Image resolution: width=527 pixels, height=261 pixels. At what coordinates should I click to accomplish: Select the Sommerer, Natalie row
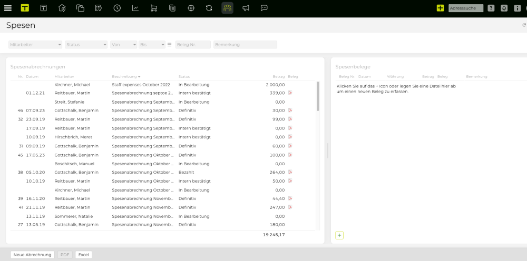163,216
